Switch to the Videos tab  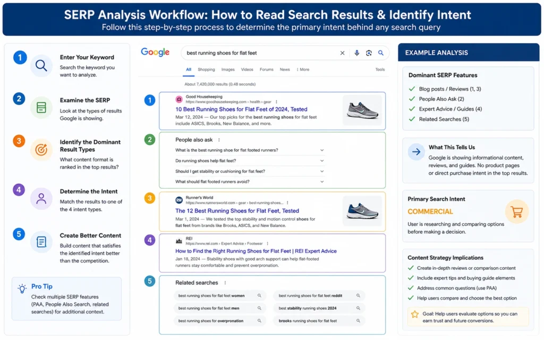[247, 70]
